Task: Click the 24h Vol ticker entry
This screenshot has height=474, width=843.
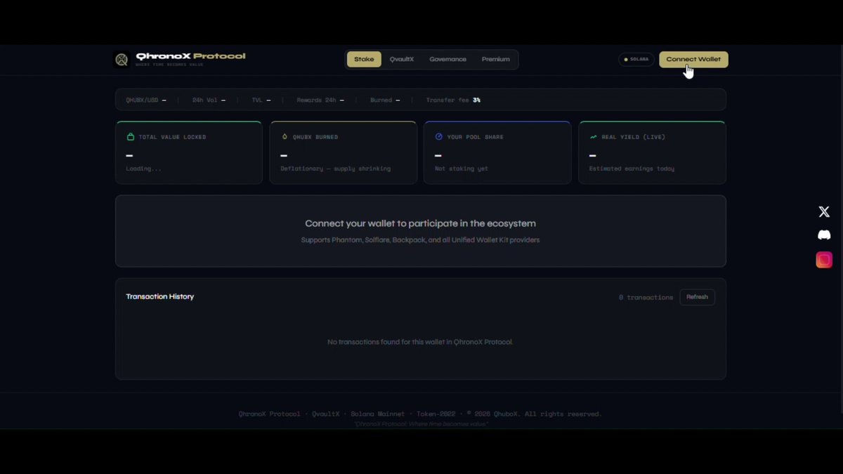Action: tap(209, 100)
